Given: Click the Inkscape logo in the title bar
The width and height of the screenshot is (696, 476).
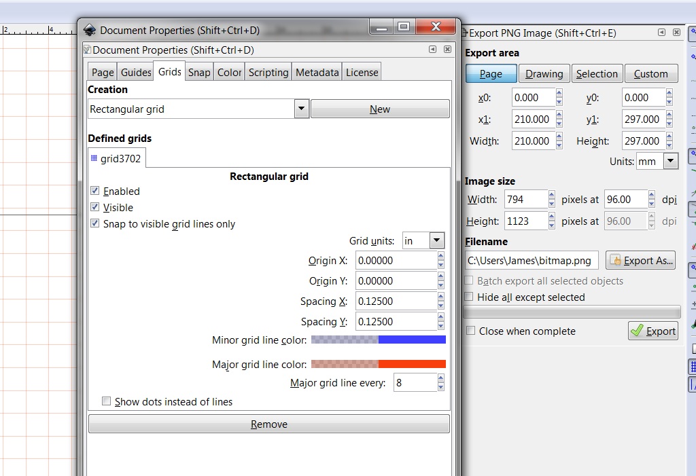Looking at the screenshot, I should [90, 30].
